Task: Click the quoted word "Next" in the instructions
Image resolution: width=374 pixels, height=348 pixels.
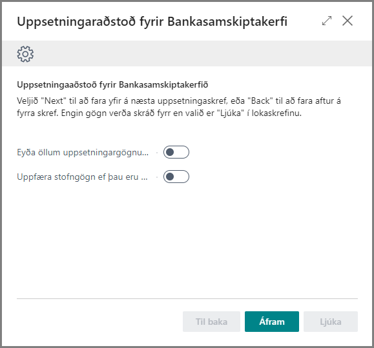Action: click(54, 101)
